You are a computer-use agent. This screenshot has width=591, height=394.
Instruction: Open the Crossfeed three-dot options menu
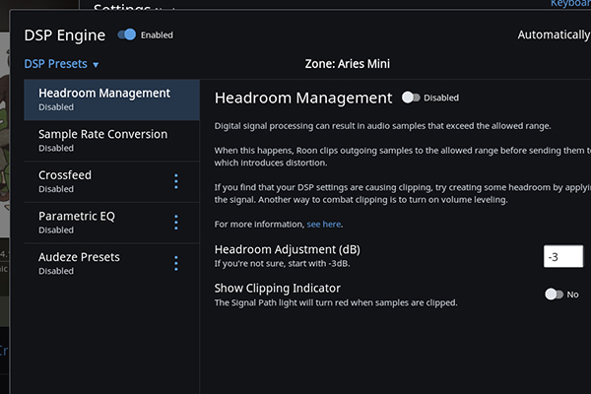[176, 181]
